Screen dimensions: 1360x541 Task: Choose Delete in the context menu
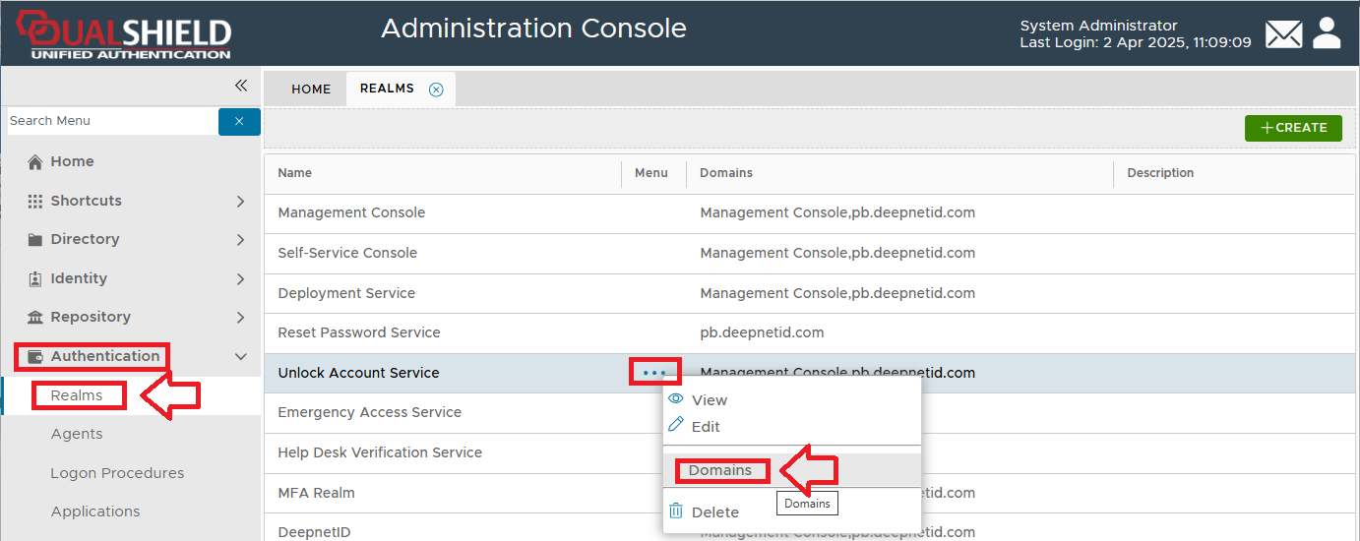(x=714, y=511)
